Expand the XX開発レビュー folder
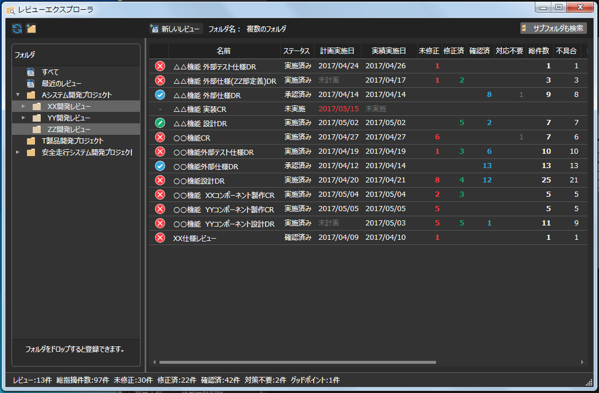 pos(24,107)
